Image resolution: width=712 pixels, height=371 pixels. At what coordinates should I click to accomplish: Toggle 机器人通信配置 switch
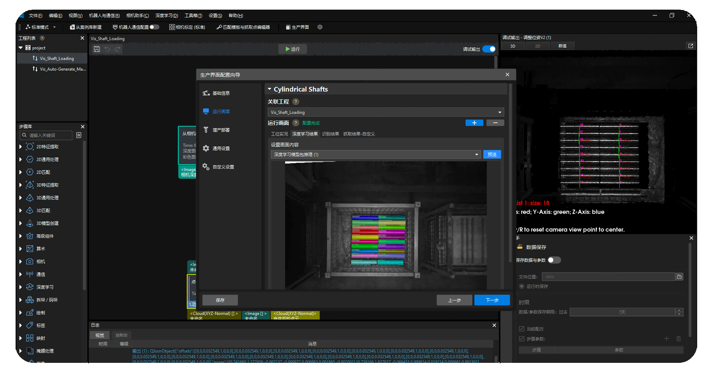[x=155, y=27]
